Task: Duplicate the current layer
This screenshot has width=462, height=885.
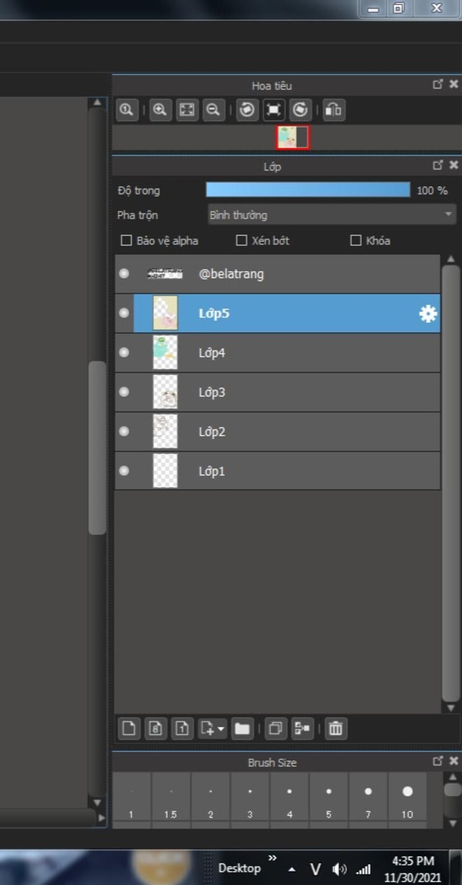Action: (276, 728)
